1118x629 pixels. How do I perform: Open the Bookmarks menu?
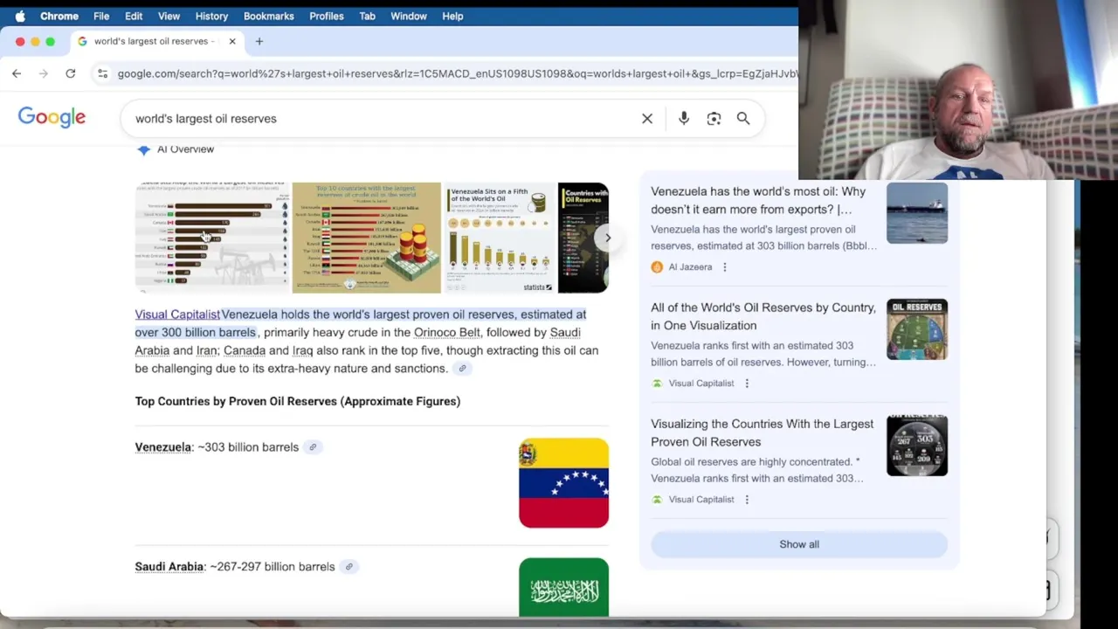click(269, 16)
